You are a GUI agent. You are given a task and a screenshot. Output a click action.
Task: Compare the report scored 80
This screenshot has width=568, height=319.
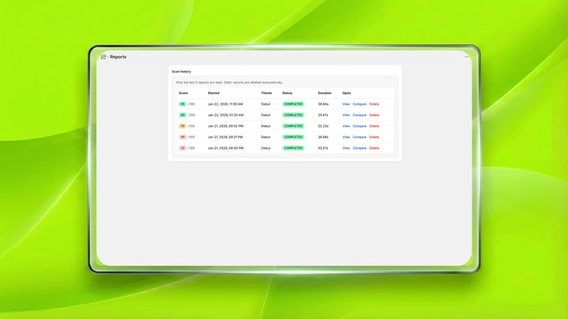(x=359, y=115)
